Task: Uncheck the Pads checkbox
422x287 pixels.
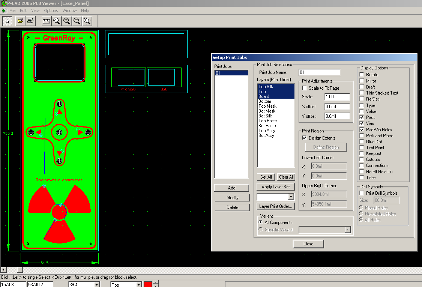Action: pos(362,117)
